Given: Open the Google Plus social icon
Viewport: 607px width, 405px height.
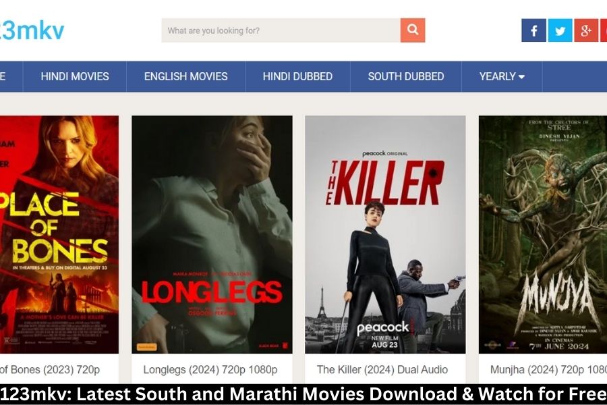Looking at the screenshot, I should coord(586,30).
